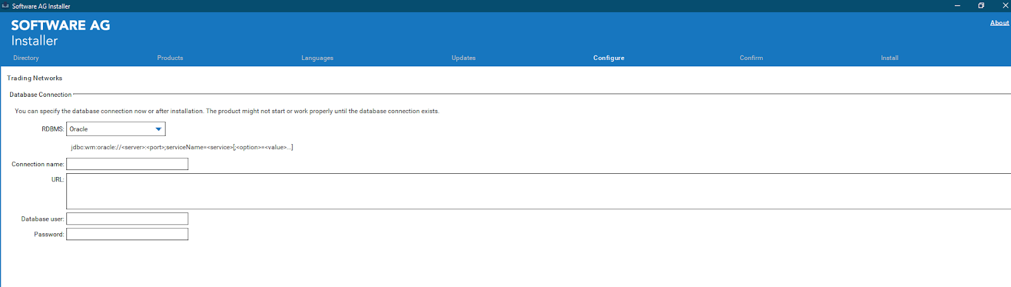Image resolution: width=1011 pixels, height=287 pixels.
Task: Click the SOFTWARE AG Installer logo
Action: tap(61, 32)
